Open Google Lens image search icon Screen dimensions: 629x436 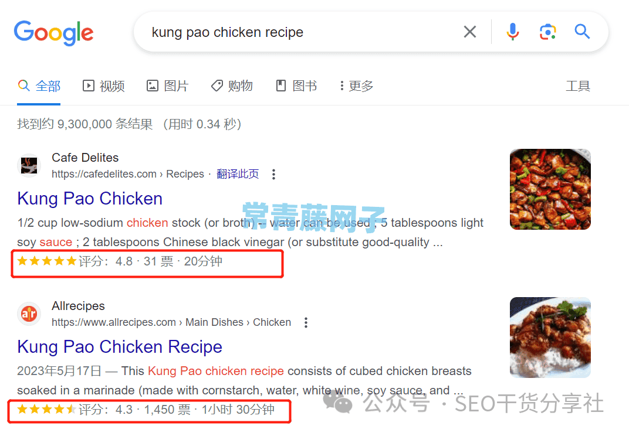click(x=547, y=32)
